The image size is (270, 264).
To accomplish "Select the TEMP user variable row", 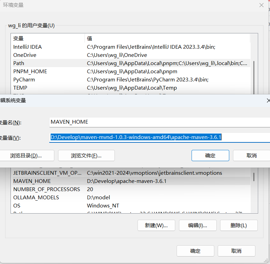I will 131,88.
